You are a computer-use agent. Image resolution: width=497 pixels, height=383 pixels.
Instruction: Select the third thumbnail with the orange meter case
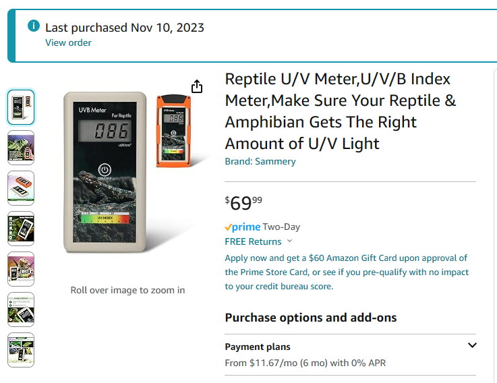click(x=21, y=188)
